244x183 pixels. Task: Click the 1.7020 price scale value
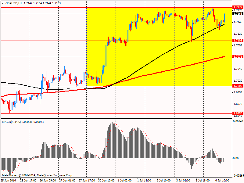tap(238, 81)
